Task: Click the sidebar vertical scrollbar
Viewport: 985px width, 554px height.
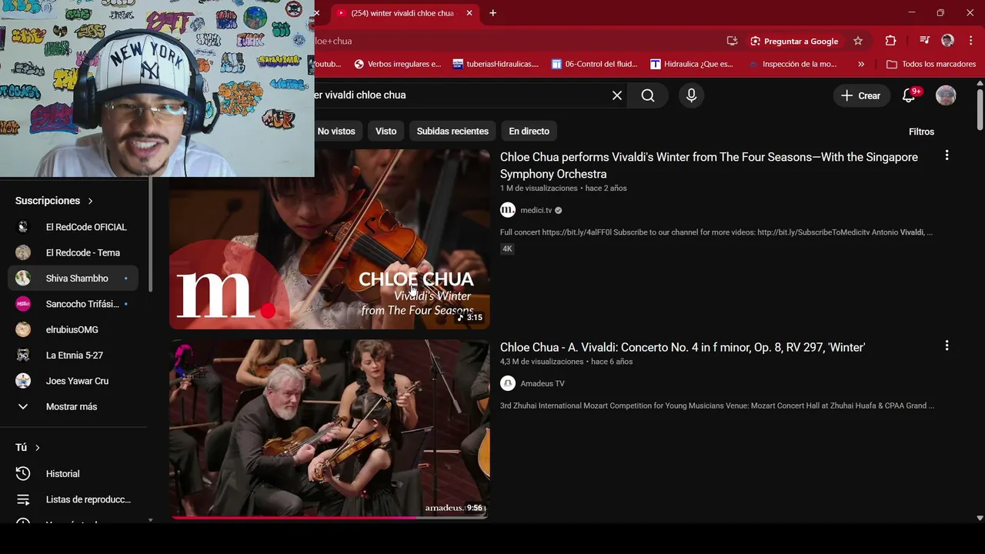Action: coord(150,235)
